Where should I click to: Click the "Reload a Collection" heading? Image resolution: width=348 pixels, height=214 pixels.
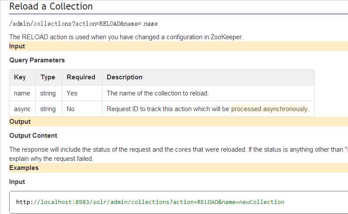[x=51, y=7]
